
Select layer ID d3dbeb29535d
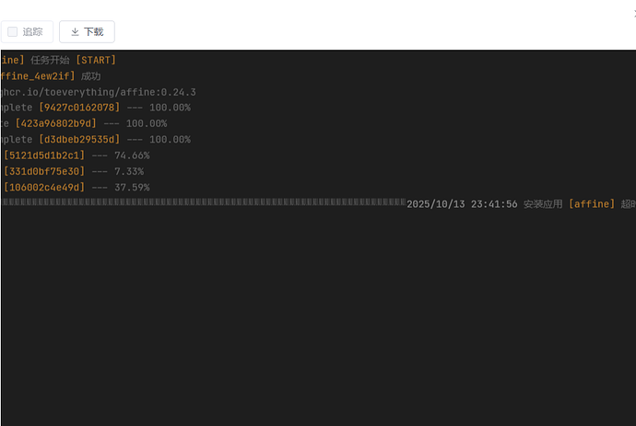(79, 140)
